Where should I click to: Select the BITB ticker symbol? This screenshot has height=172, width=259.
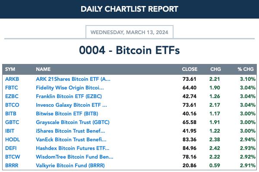pyautogui.click(x=11, y=114)
